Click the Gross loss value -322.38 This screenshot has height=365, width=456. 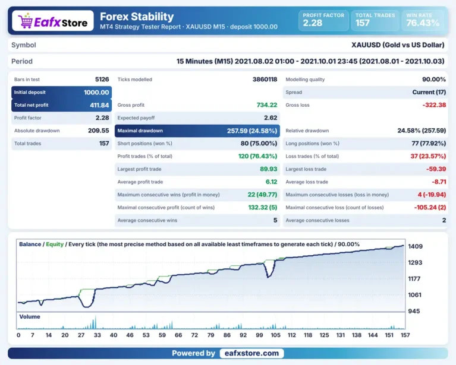(434, 105)
